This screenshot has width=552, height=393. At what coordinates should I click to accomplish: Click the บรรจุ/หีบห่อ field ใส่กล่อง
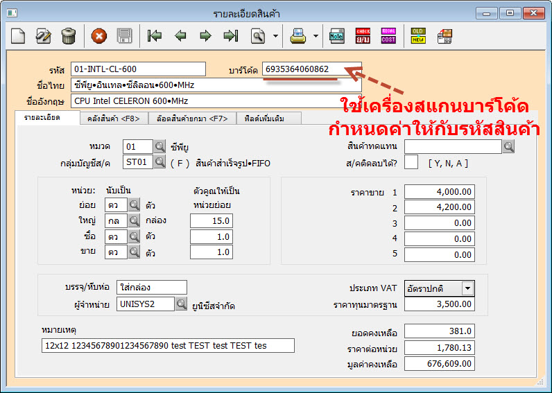(x=152, y=288)
